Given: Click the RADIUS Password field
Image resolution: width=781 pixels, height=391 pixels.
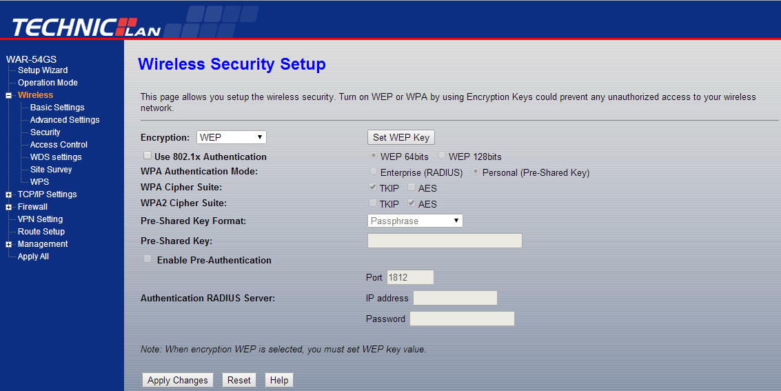Looking at the screenshot, I should click(463, 319).
